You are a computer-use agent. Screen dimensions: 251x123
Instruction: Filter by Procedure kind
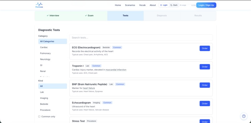[x=53, y=110]
